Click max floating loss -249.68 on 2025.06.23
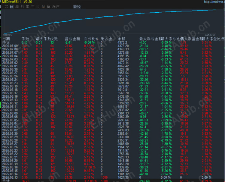The image size is (225, 182). [x=144, y=83]
